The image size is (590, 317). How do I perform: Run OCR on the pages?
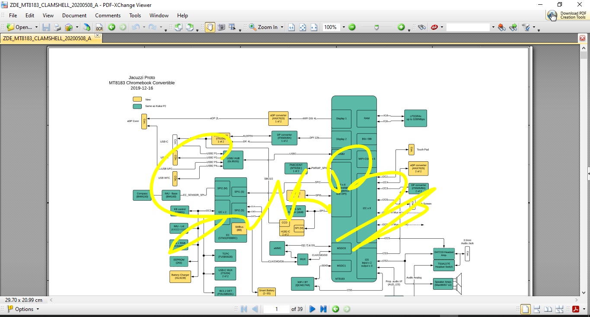[99, 27]
